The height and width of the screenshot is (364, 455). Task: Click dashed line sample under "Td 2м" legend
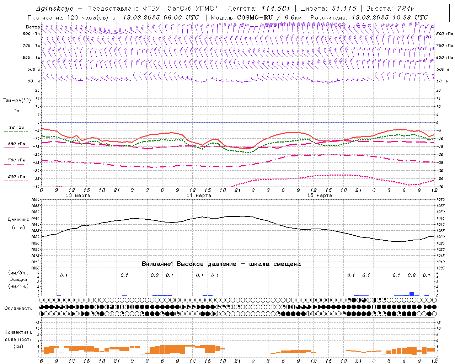pos(16,132)
